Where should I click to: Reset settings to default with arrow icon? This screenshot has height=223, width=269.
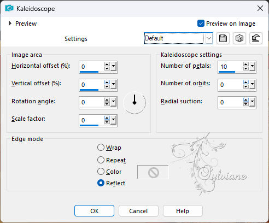(x=255, y=38)
